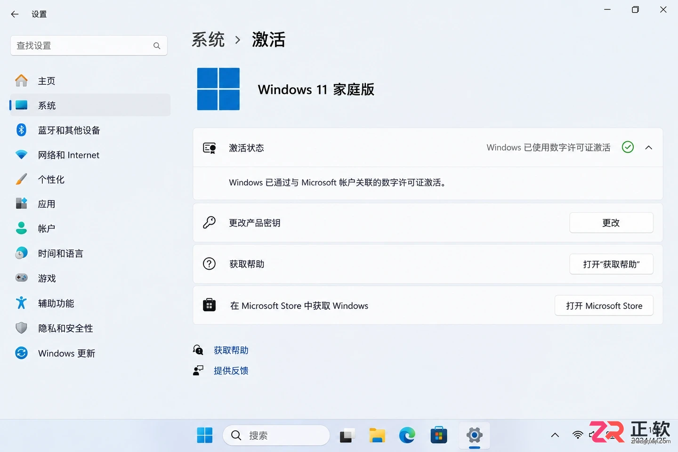Show hidden tray icons chevron in taskbar
The width and height of the screenshot is (678, 452).
555,435
